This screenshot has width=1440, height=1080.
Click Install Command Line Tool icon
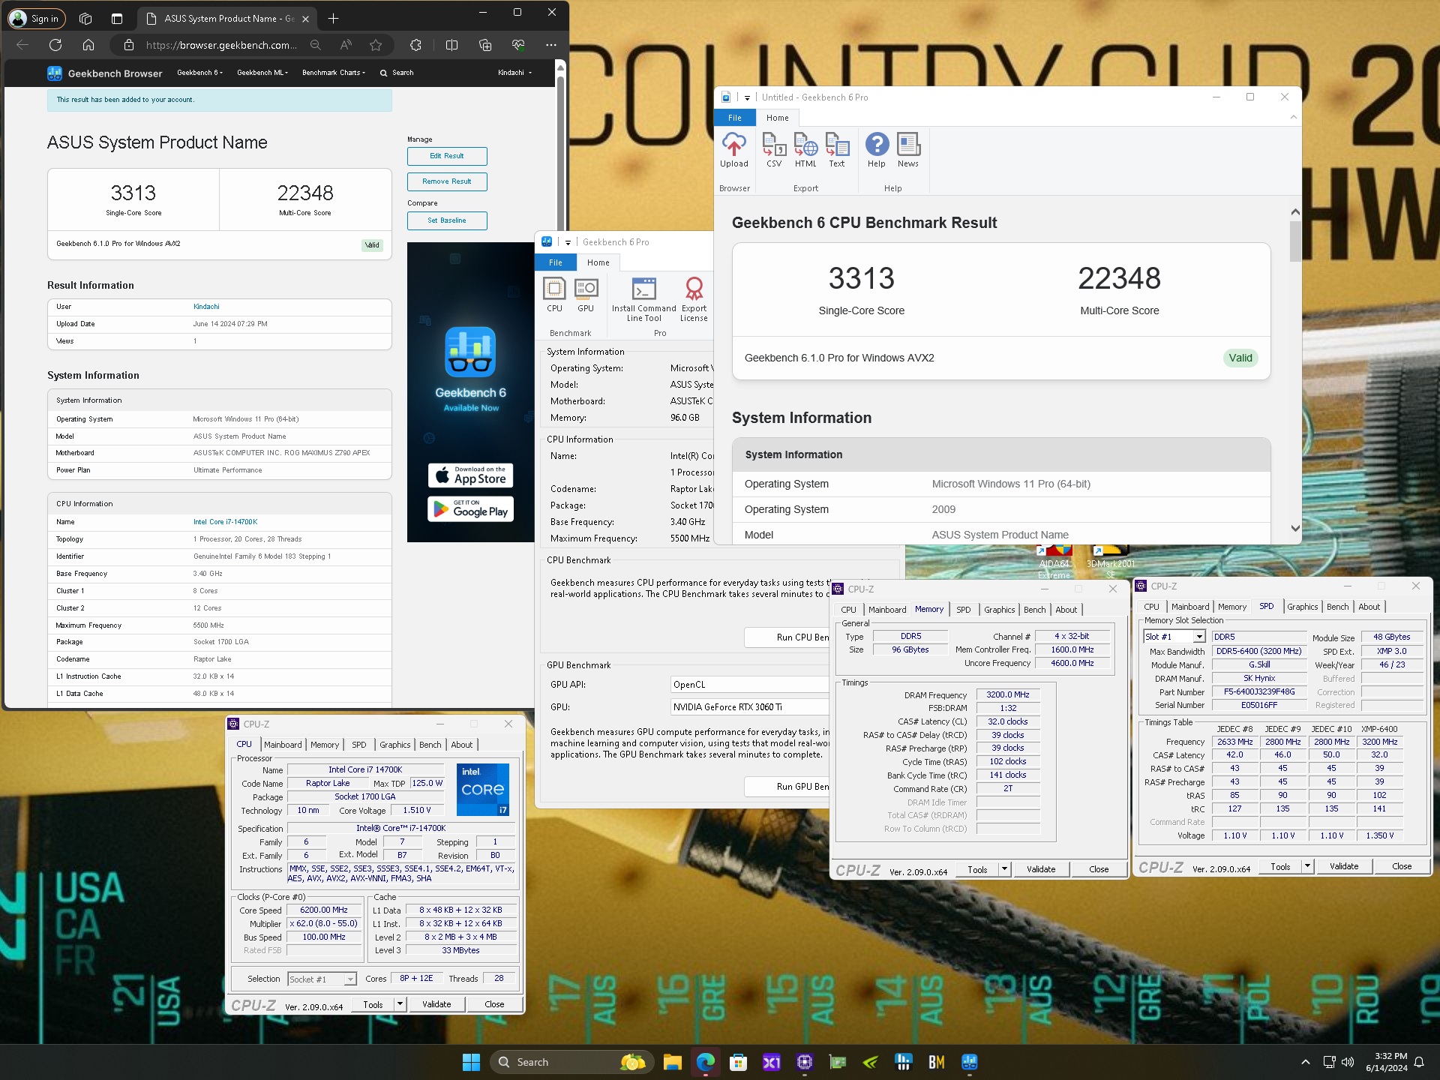(x=644, y=299)
